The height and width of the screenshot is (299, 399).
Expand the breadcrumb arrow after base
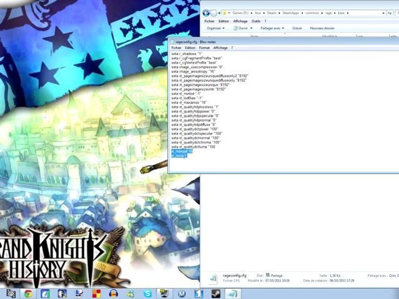347,13
